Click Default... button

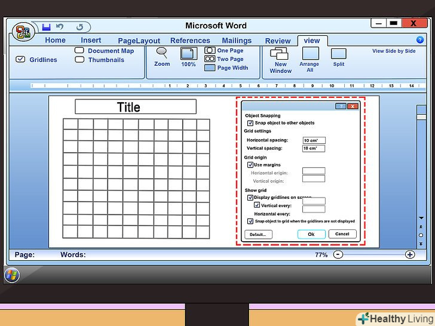[258, 234]
